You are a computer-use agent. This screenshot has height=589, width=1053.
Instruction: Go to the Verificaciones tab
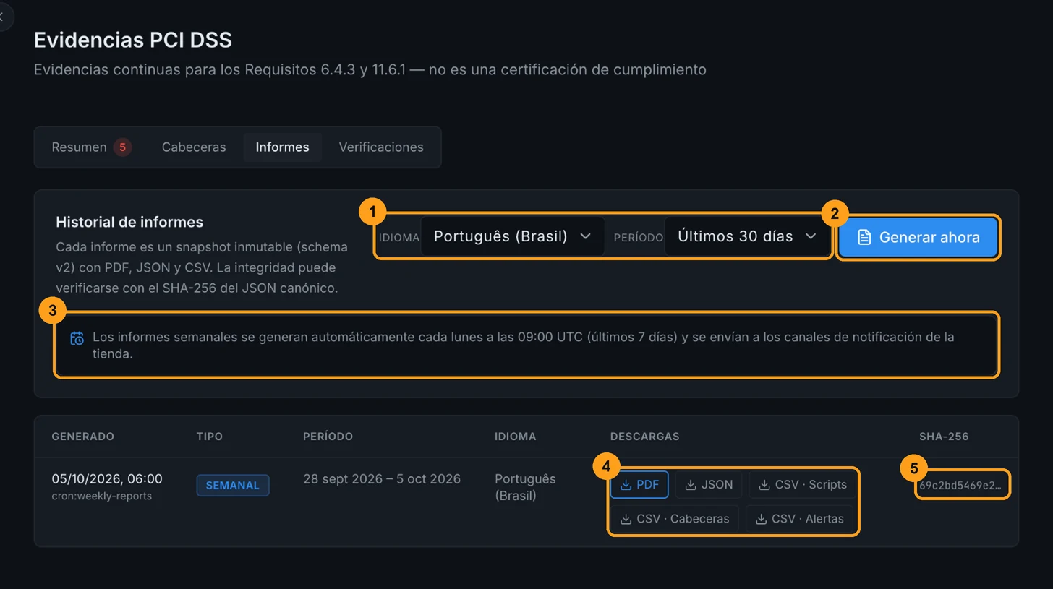click(x=381, y=147)
